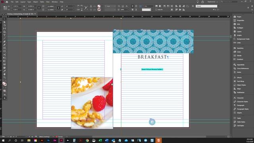Activate the Zoom tool

point(4,77)
